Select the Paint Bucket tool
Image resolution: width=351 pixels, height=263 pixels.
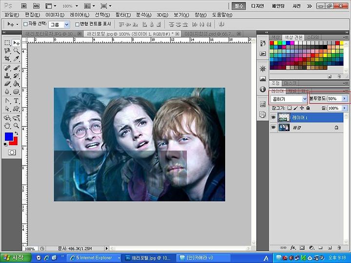point(16,84)
